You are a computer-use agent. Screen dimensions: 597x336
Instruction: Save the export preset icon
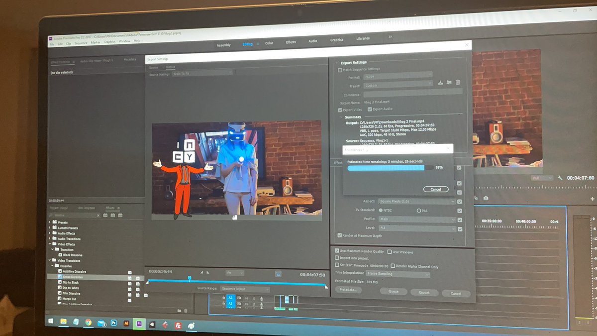point(440,82)
